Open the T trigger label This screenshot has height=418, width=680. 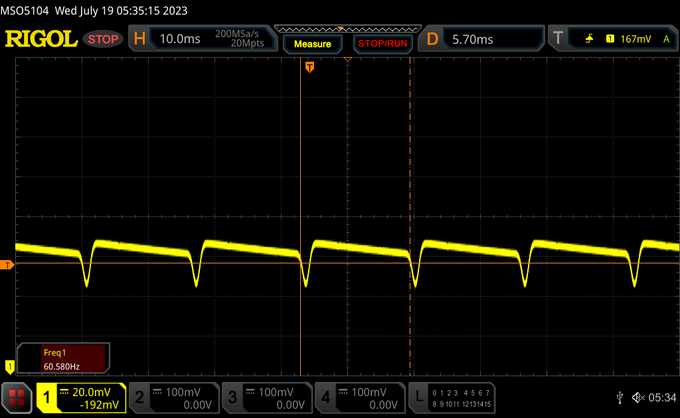(558, 38)
